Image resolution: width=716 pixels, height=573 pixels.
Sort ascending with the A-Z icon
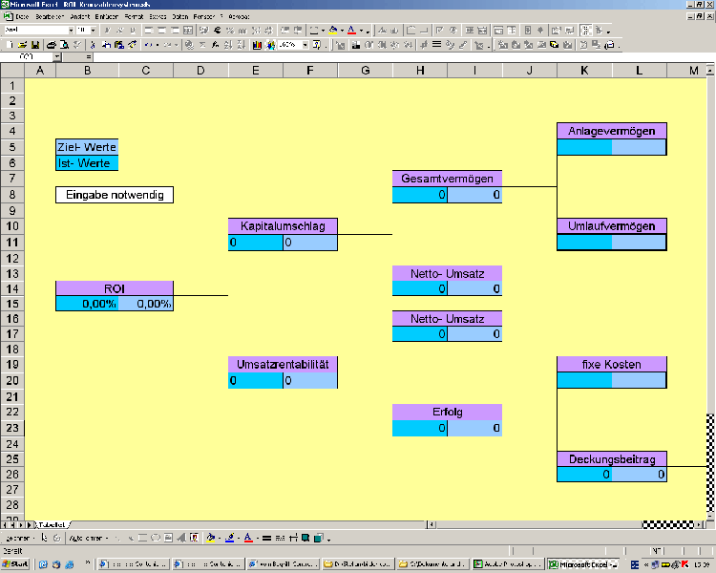click(228, 45)
